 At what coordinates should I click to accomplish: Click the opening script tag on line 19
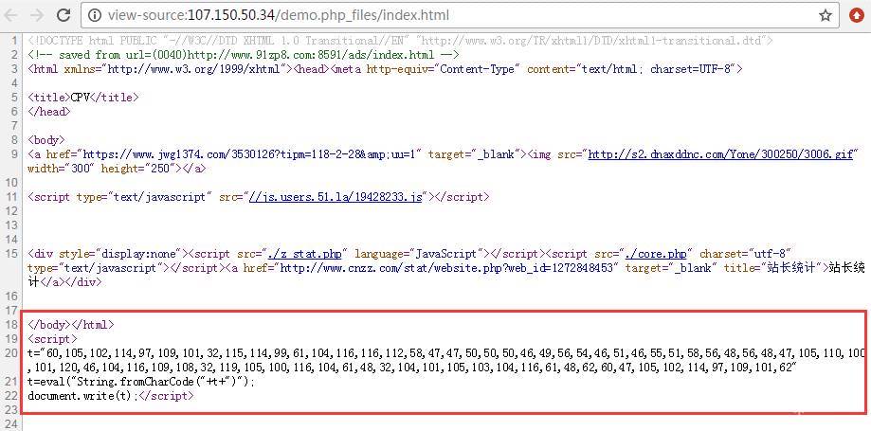point(52,339)
